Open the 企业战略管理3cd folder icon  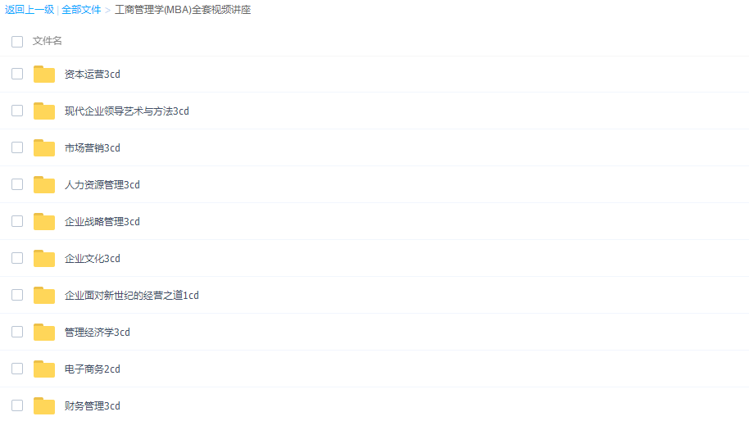coord(44,221)
